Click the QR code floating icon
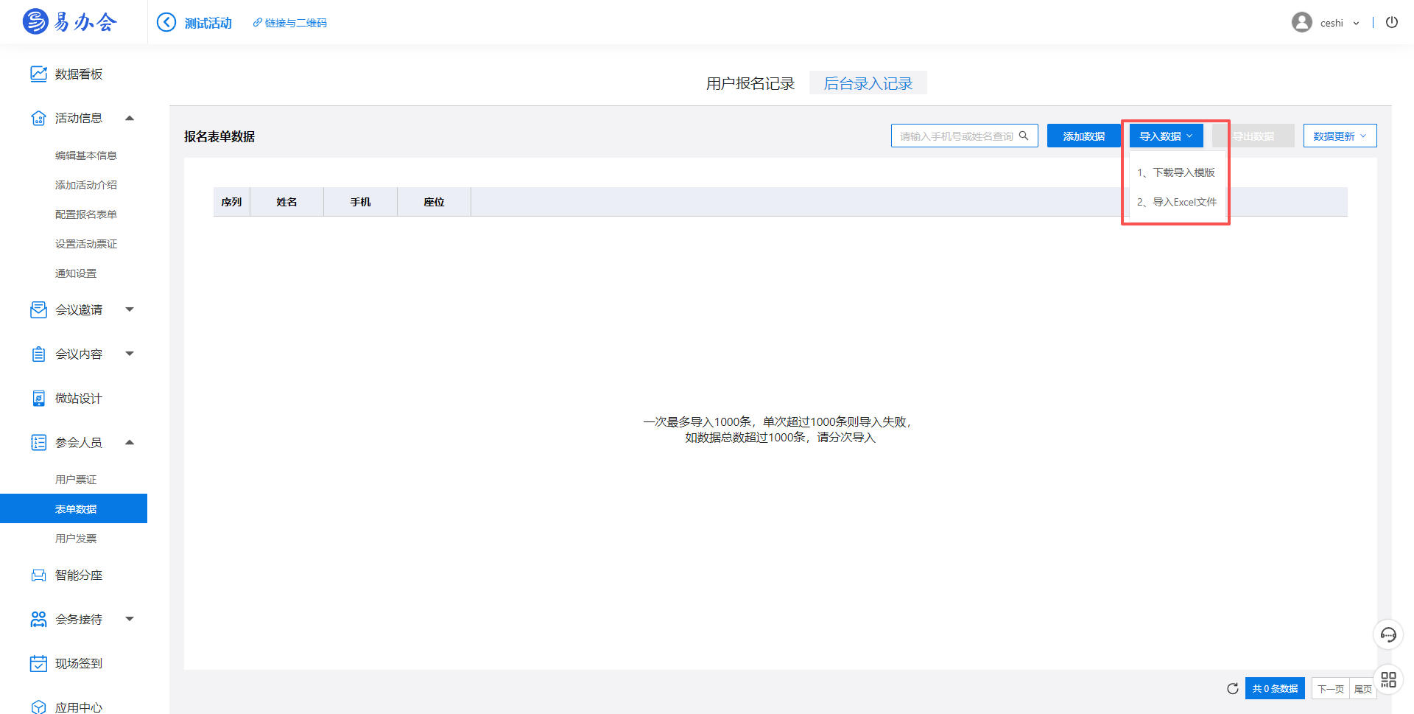Screen dimensions: 1414x714 tap(1388, 679)
